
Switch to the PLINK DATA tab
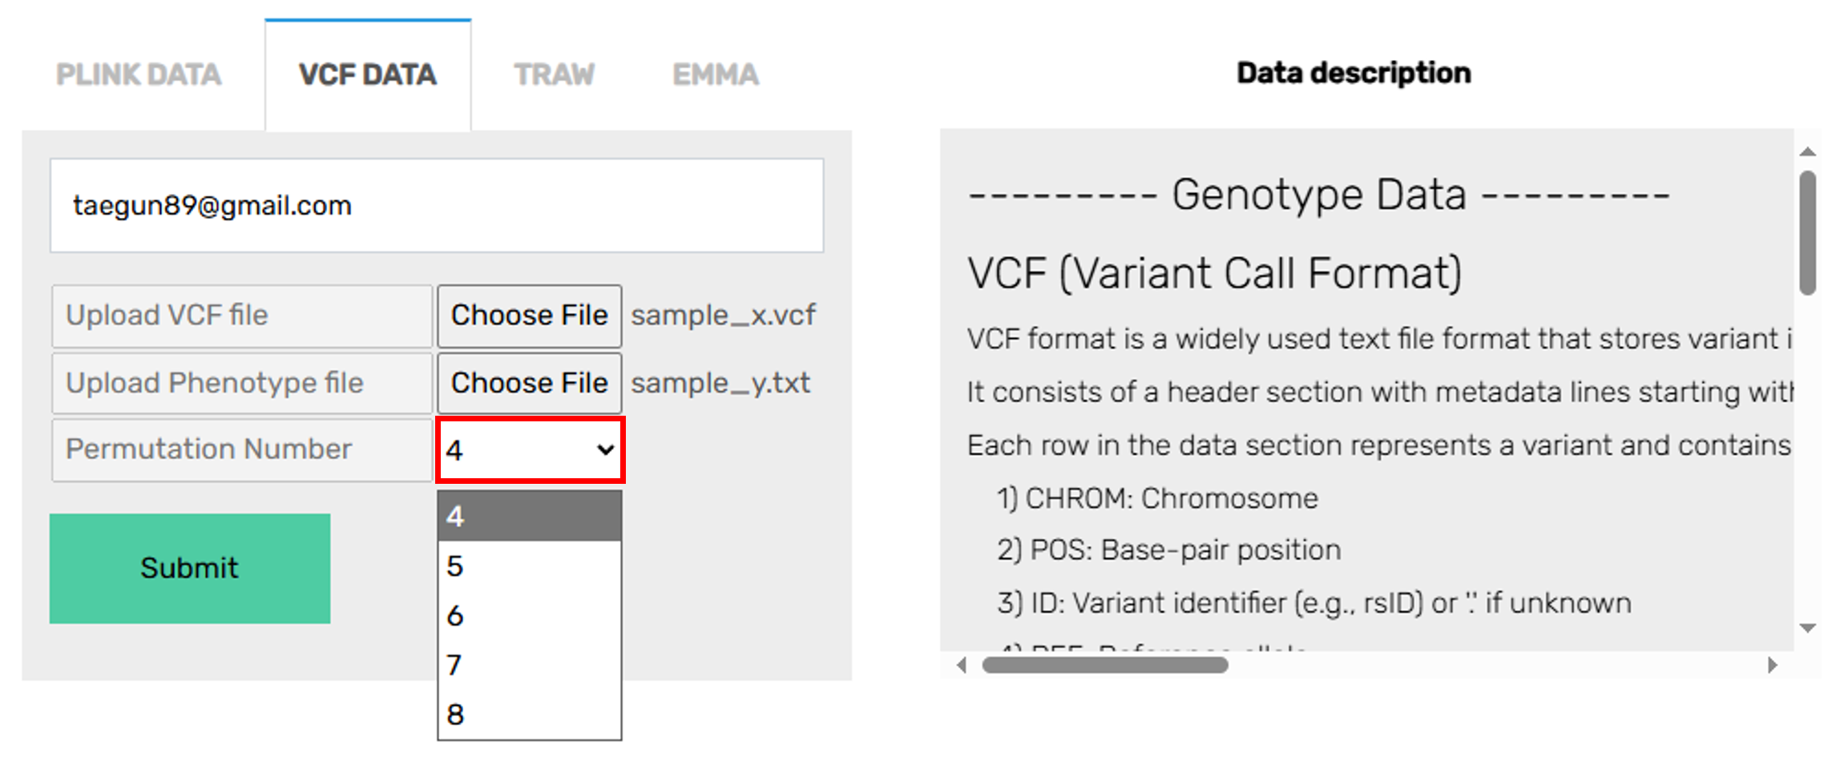(139, 74)
